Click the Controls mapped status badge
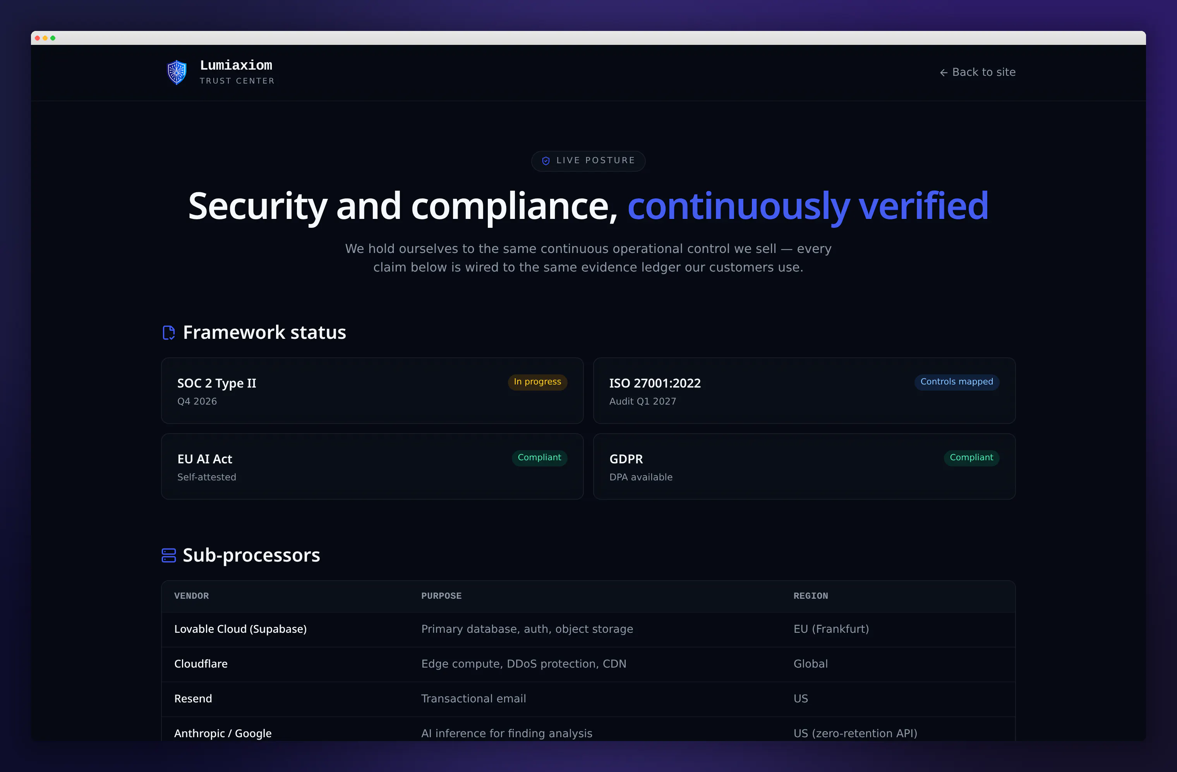The height and width of the screenshot is (772, 1177). pos(956,382)
